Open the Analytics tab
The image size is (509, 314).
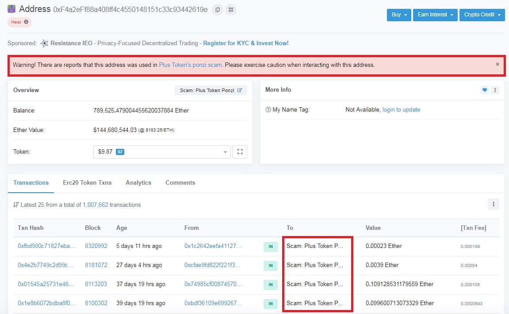coord(138,182)
